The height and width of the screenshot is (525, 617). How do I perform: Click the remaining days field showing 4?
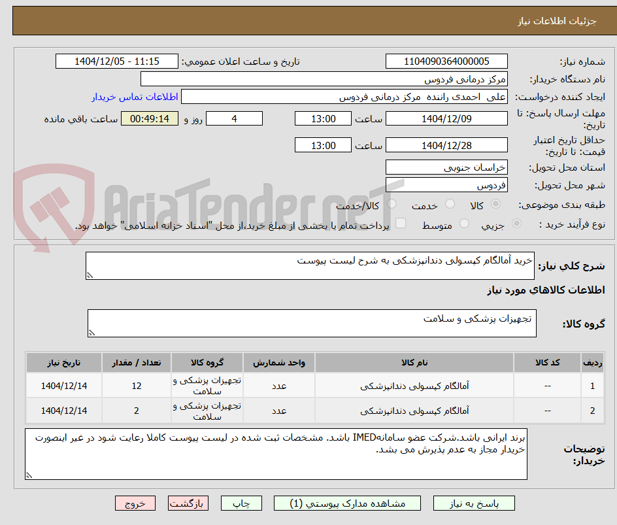point(234,118)
